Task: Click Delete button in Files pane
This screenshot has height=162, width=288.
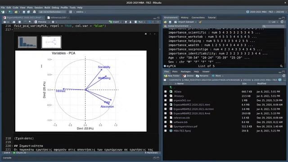Action: [x=188, y=76]
